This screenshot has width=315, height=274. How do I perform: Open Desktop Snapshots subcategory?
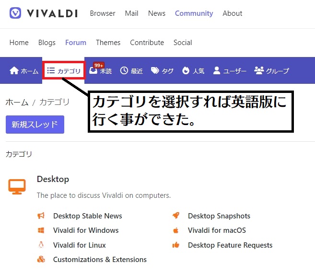(x=219, y=216)
